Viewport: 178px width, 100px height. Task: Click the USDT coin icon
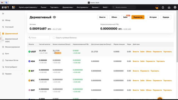point(29,52)
